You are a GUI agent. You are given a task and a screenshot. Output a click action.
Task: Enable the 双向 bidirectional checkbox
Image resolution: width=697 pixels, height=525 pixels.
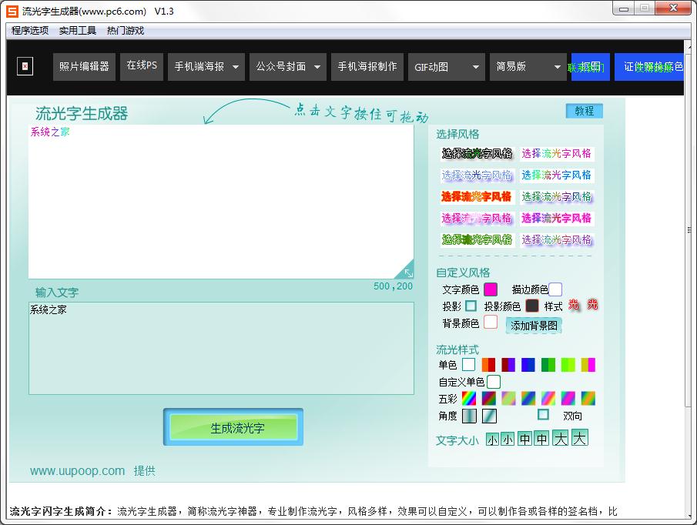tap(543, 415)
